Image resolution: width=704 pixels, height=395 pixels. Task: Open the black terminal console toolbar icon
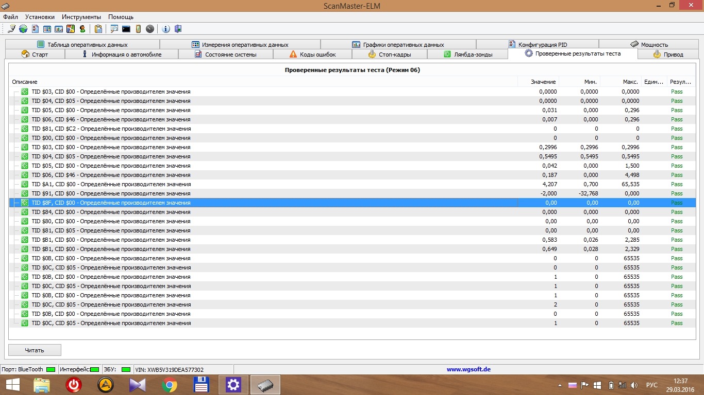(126, 29)
